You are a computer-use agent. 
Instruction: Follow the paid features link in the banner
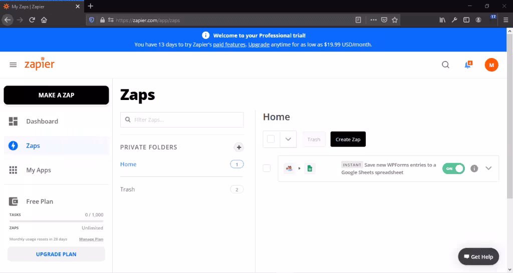(x=229, y=44)
